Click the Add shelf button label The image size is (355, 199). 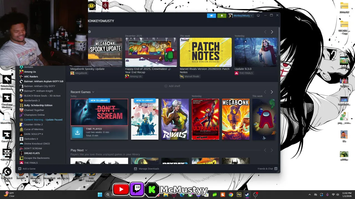174,86
